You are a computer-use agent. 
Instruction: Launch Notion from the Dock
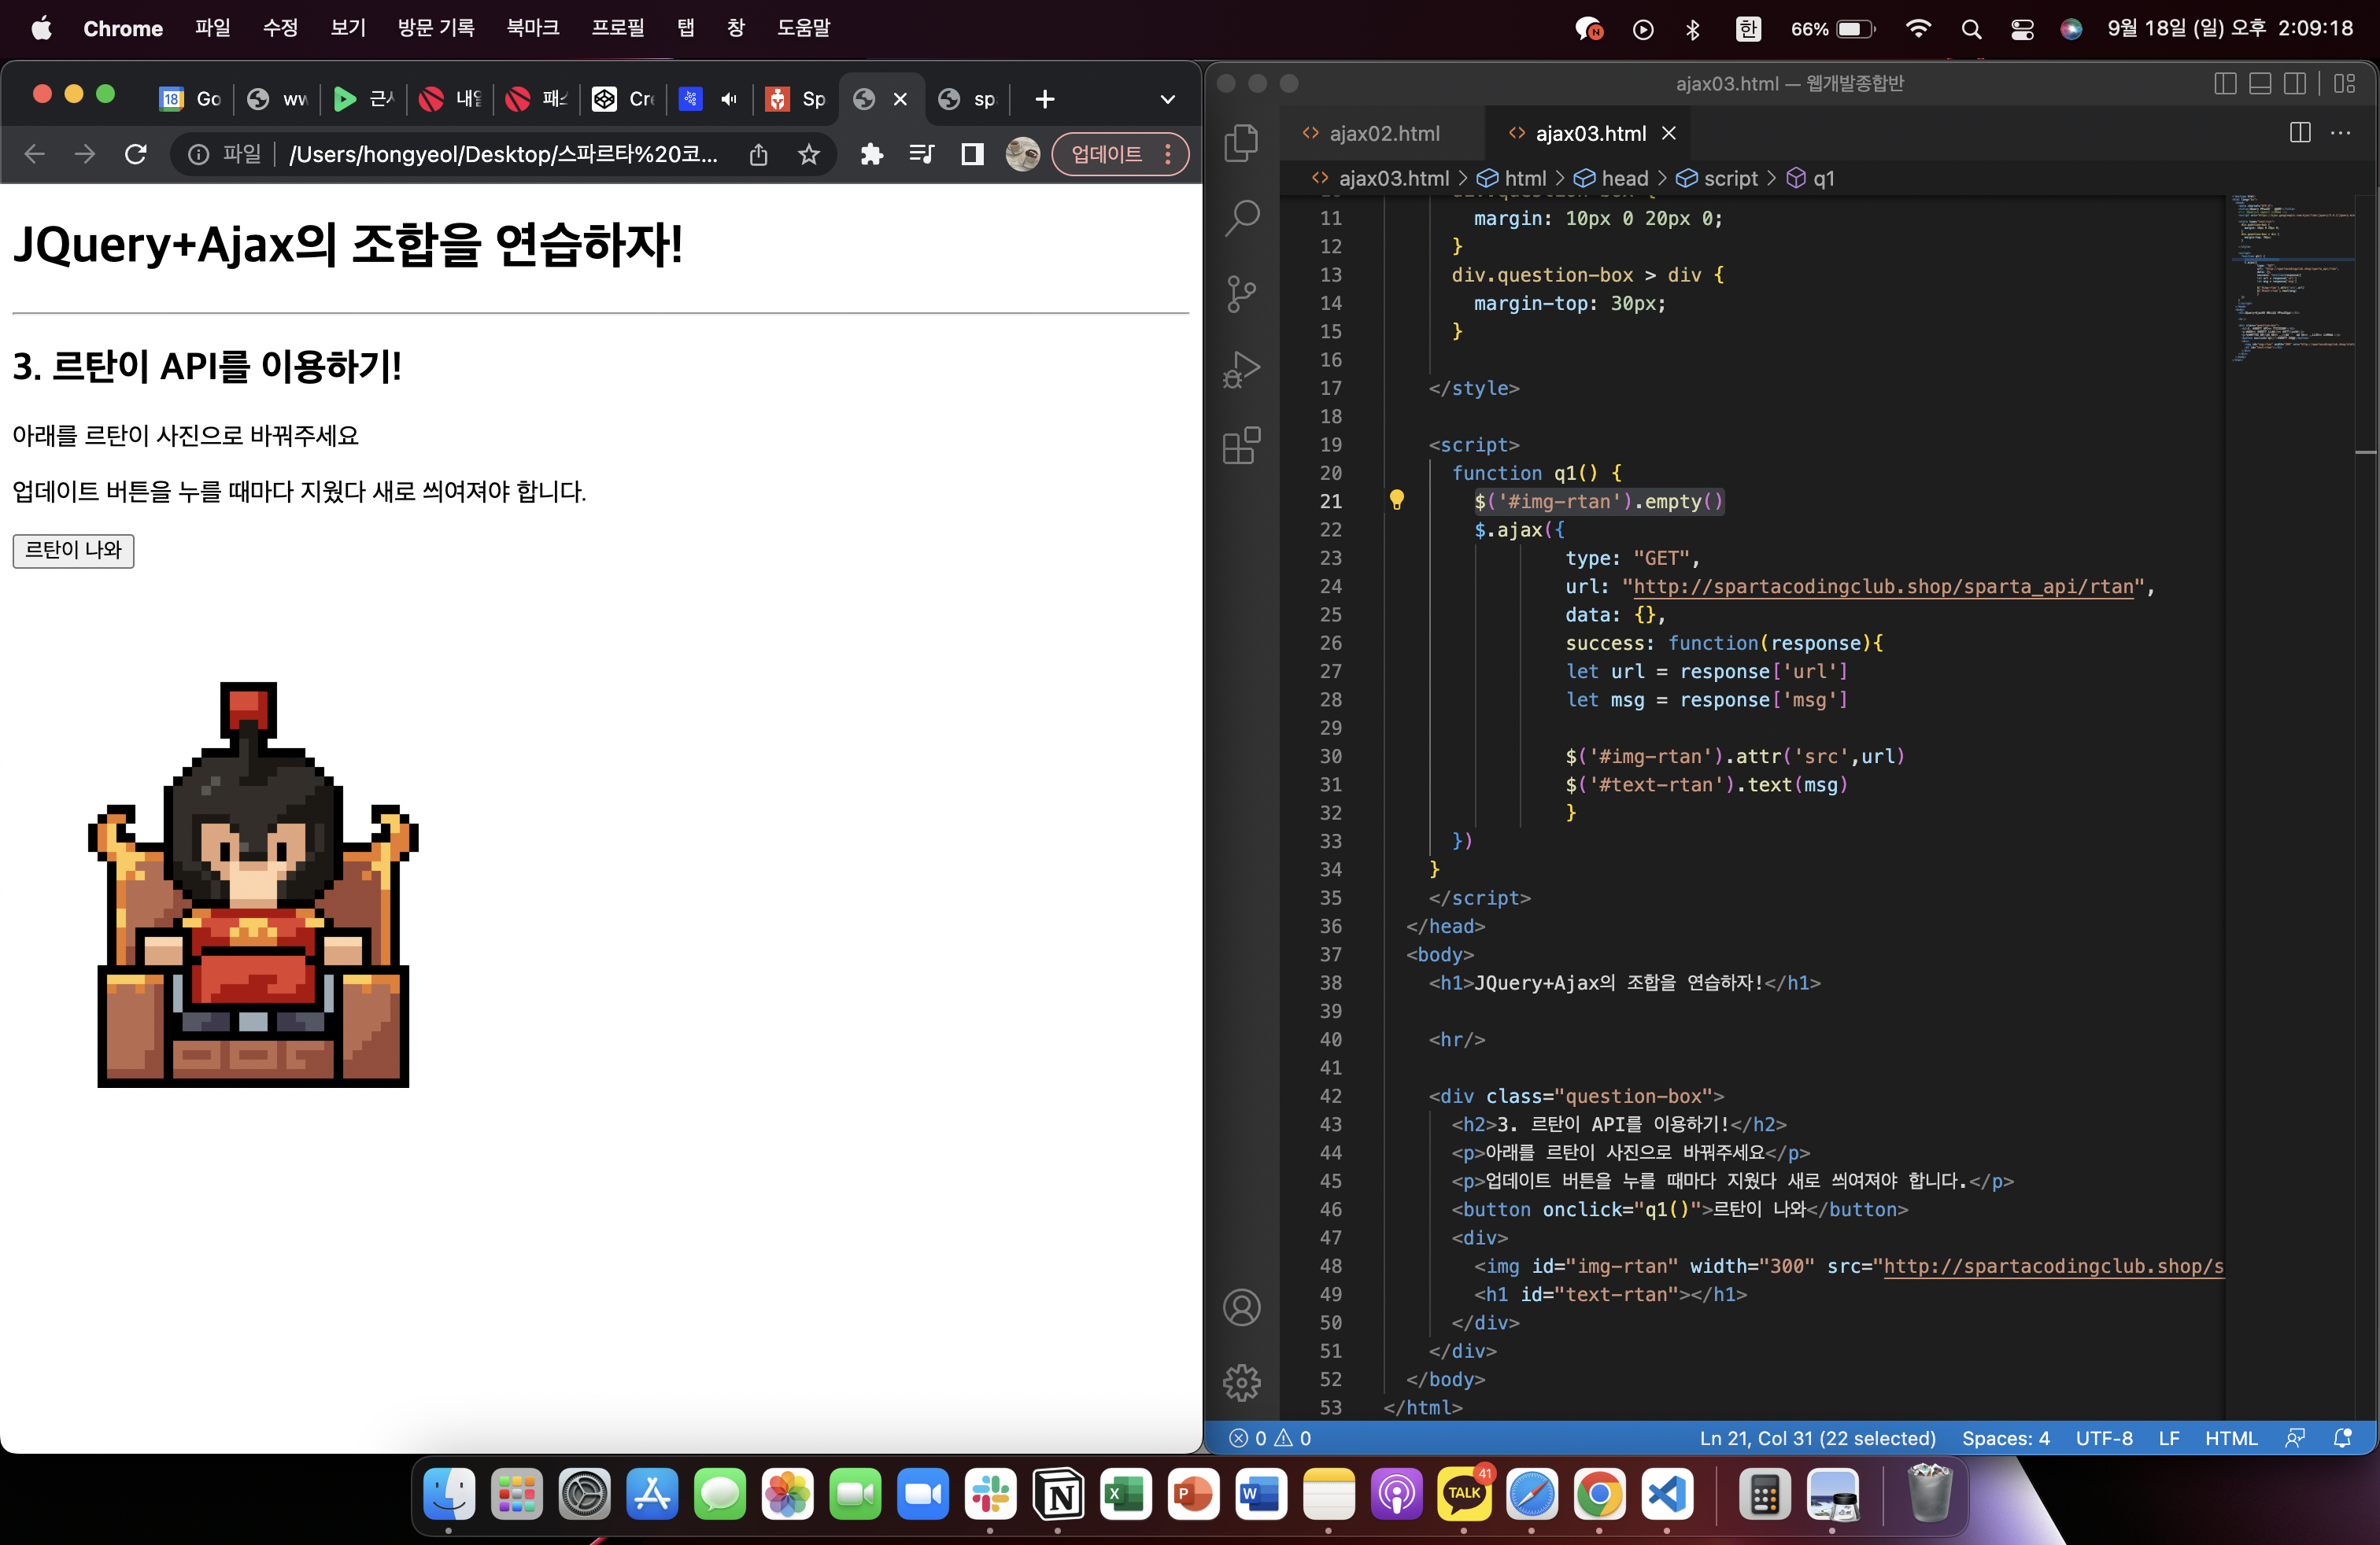(1058, 1494)
